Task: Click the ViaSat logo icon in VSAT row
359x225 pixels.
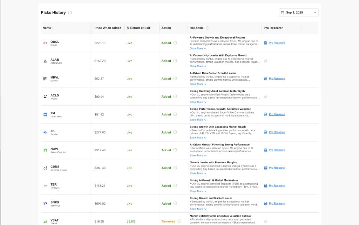Action: point(45,221)
